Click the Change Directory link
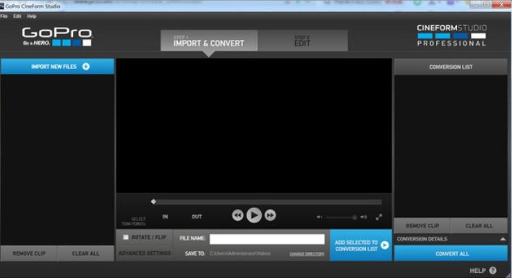The width and height of the screenshot is (512, 278). (x=307, y=254)
